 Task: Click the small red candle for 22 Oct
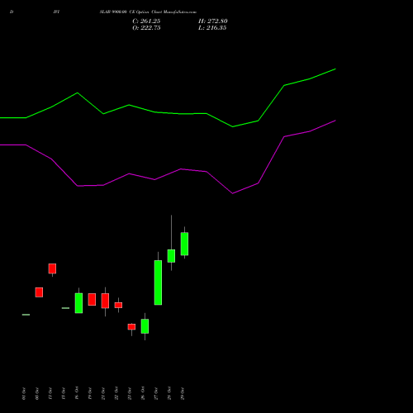click(x=118, y=305)
